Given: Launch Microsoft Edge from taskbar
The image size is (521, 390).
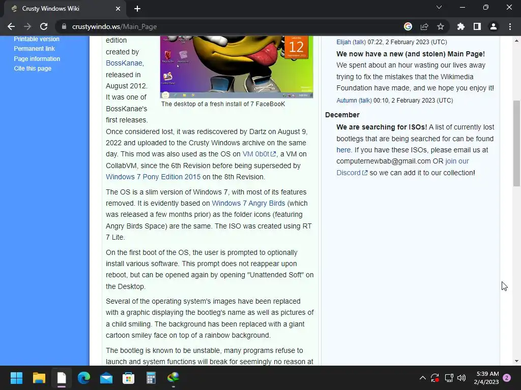Looking at the screenshot, I should click(x=84, y=378).
